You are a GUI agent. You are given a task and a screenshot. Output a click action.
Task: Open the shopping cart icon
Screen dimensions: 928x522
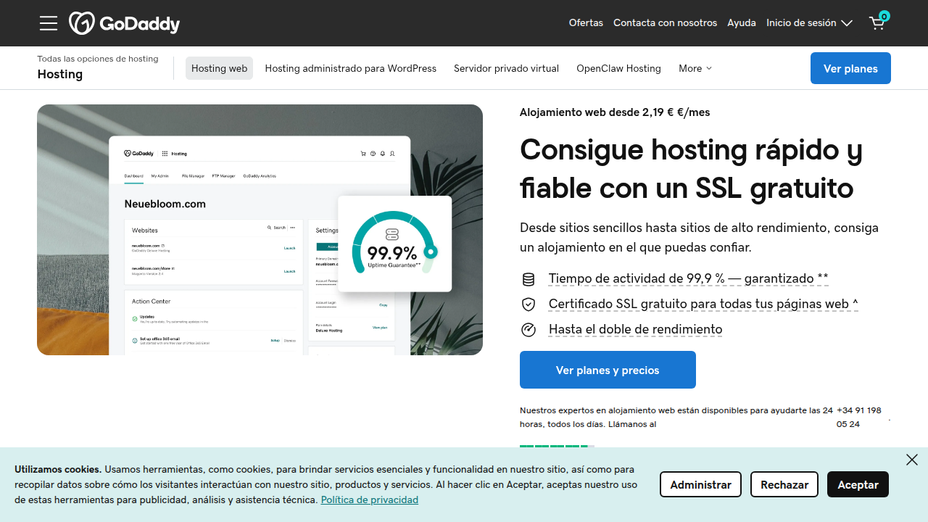878,22
